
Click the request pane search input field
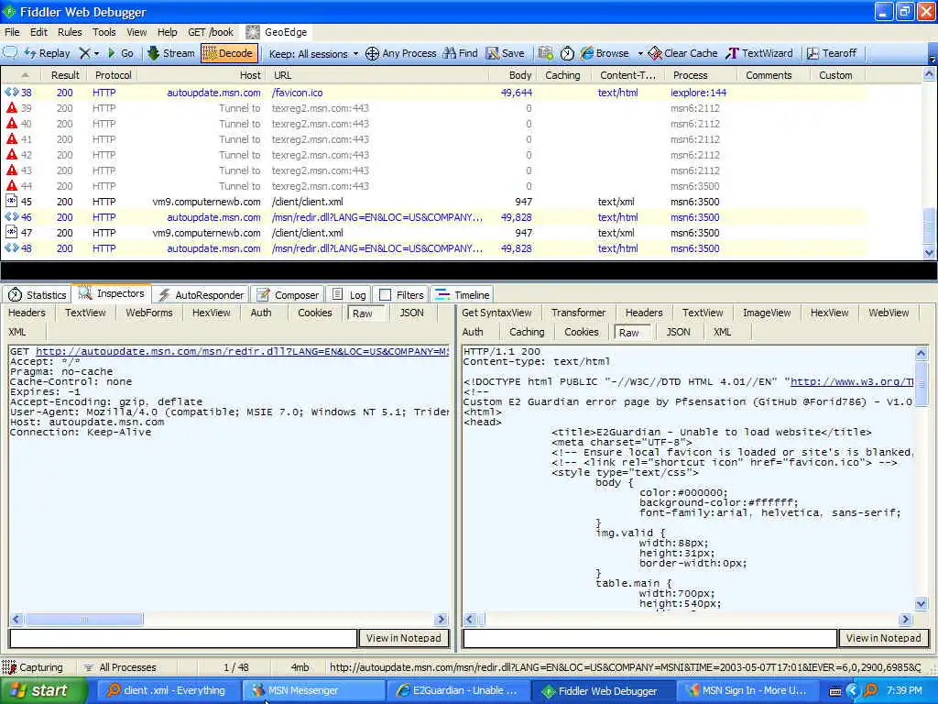click(183, 638)
